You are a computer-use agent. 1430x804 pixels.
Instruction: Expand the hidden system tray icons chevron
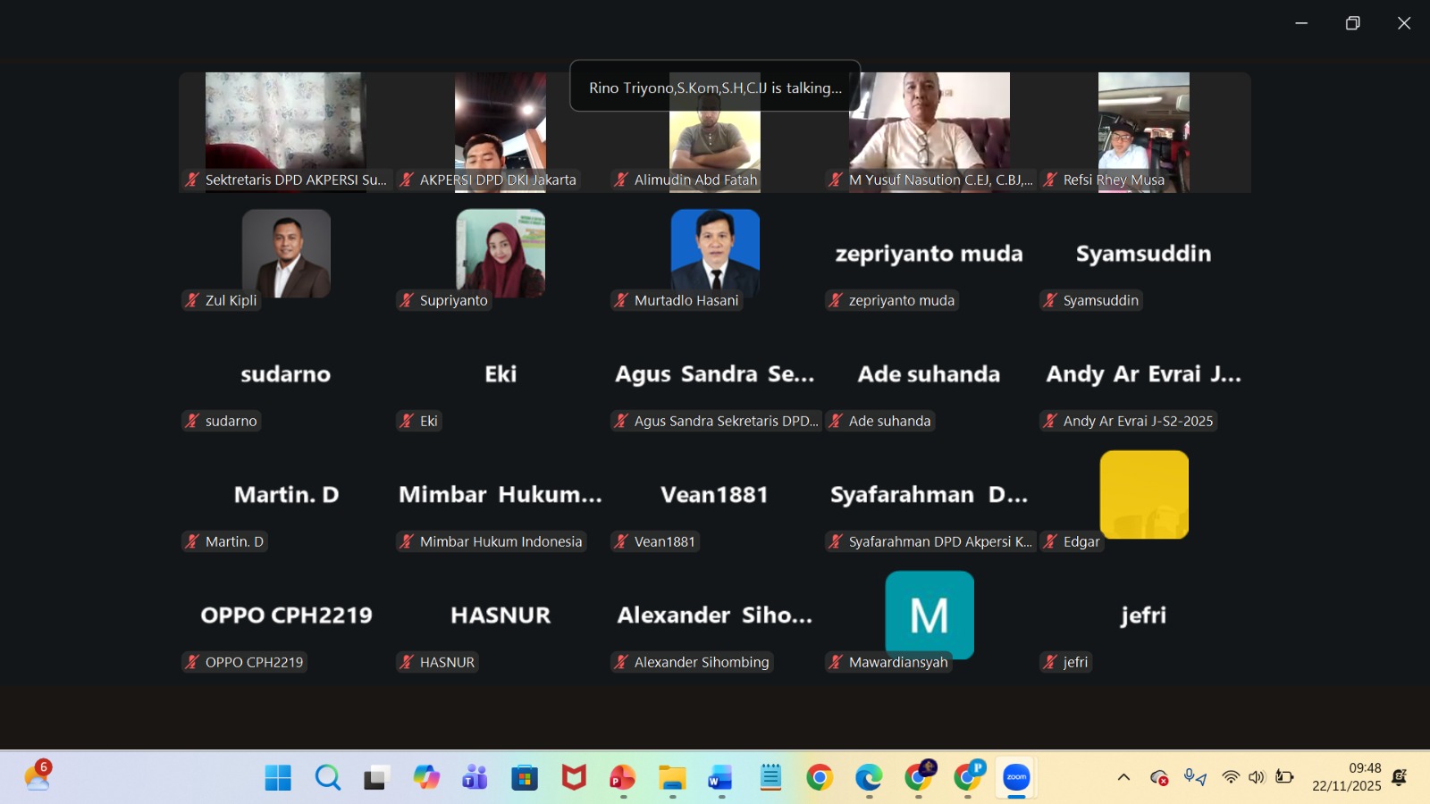coord(1123,777)
